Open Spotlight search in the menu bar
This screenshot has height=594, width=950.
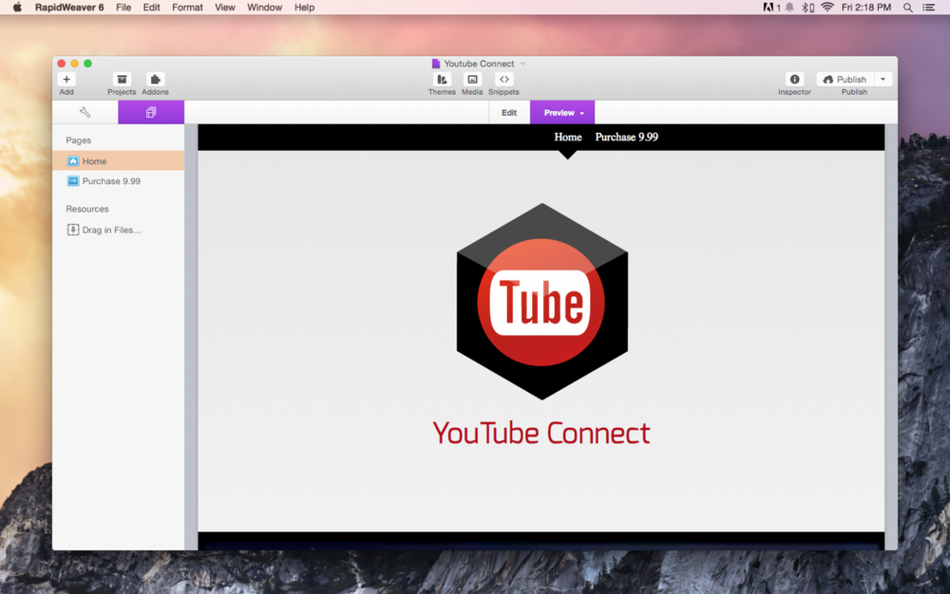(907, 8)
